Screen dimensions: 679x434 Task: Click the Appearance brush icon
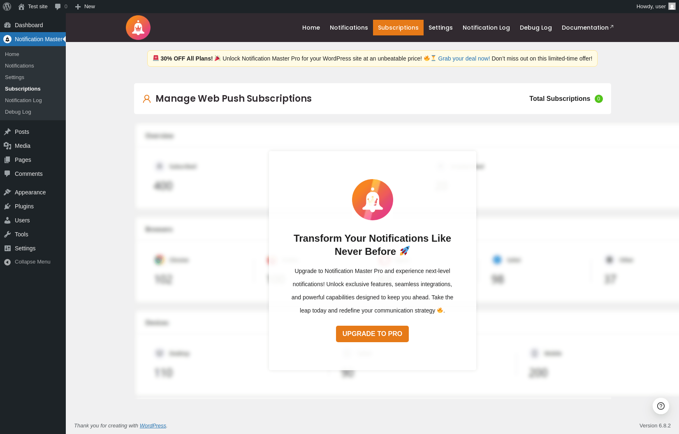[7, 192]
